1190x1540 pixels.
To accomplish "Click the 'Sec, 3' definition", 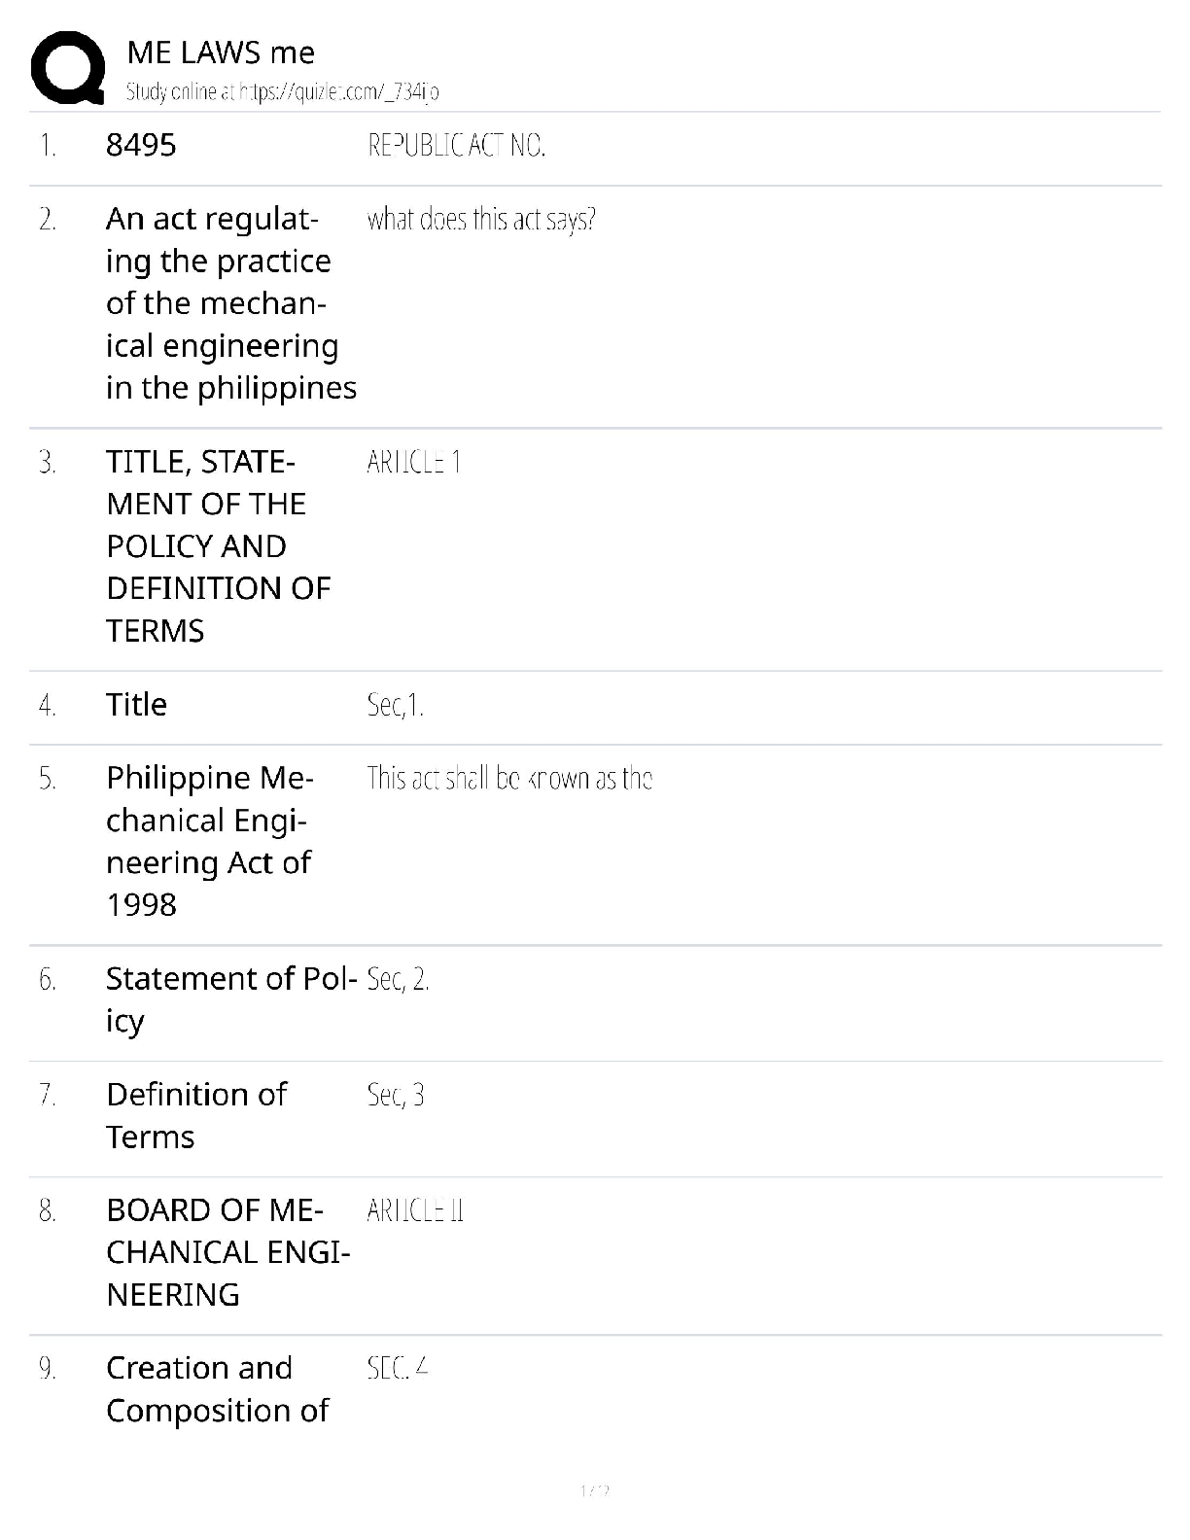I will click(395, 1096).
